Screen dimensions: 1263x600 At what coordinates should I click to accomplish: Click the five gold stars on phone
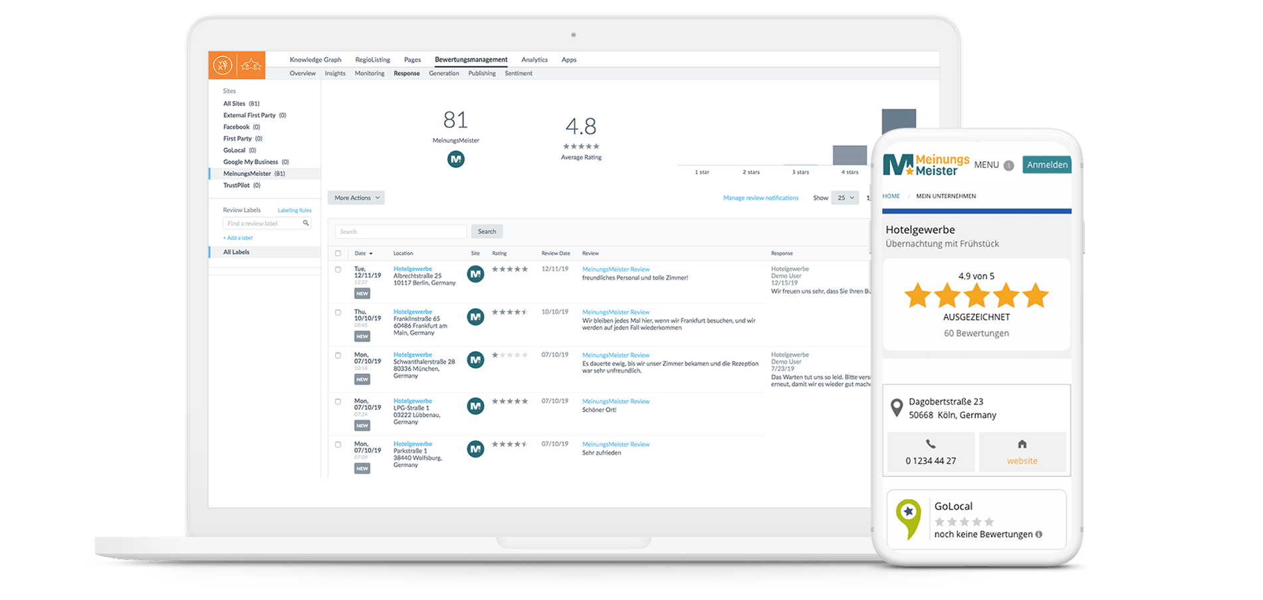coord(976,295)
